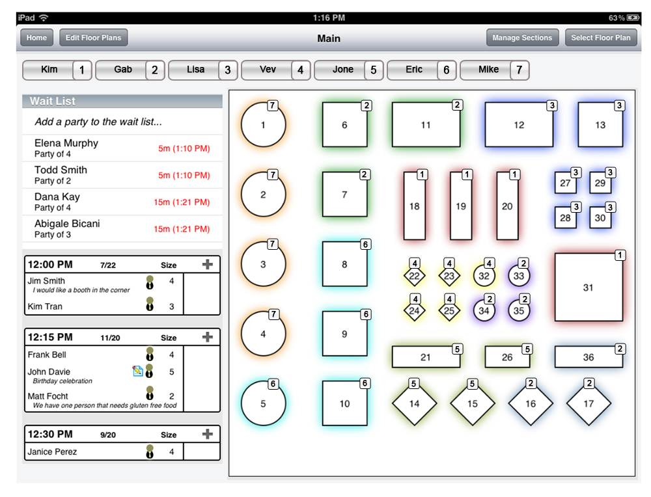Image resolution: width=651 pixels, height=497 pixels.
Task: Click the plus icon in 12:30 PM block
Action: [x=207, y=434]
